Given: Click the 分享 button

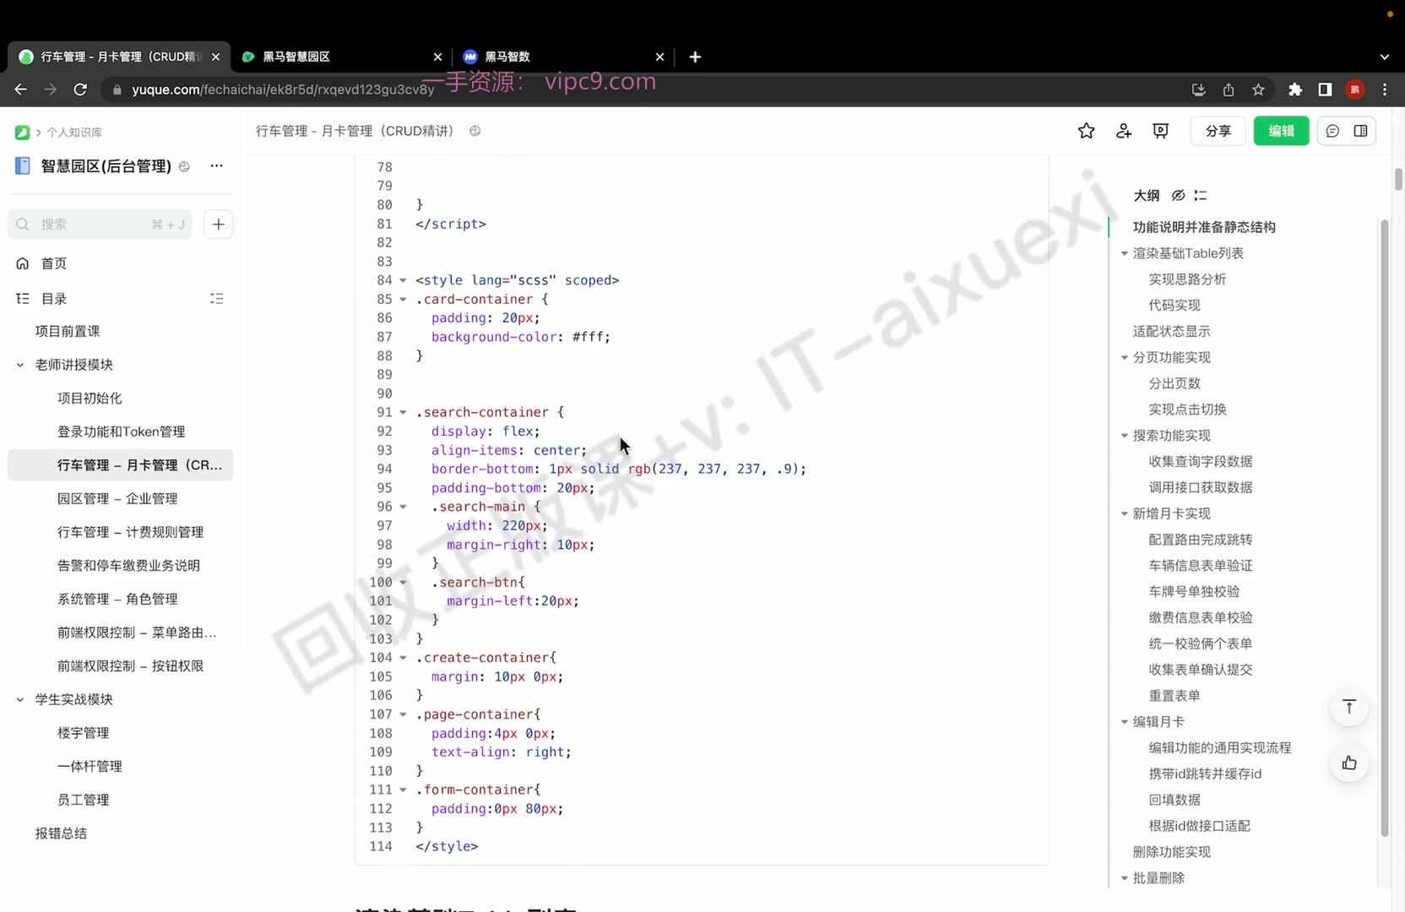Looking at the screenshot, I should coord(1218,131).
